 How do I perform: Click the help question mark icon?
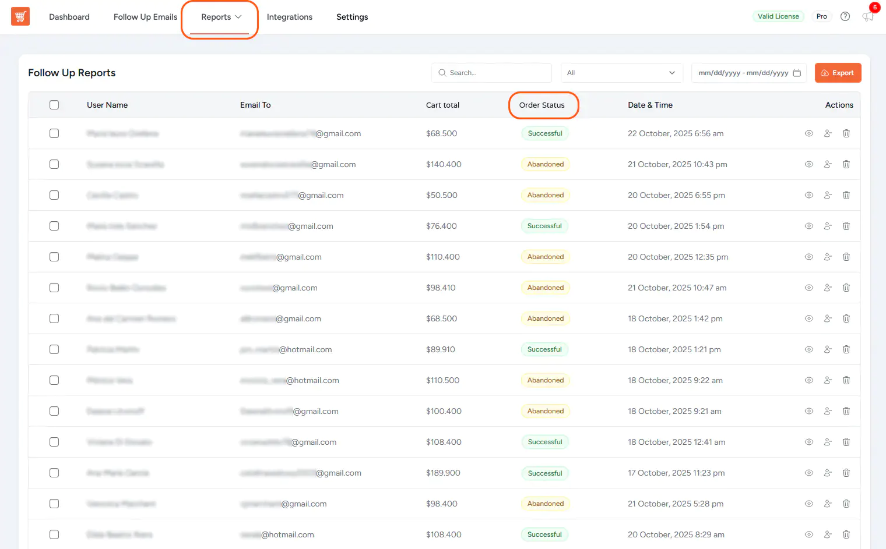point(845,16)
